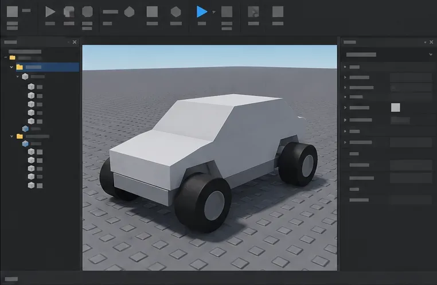
Task: Click the textured square toolbar icon
Action: (x=253, y=12)
